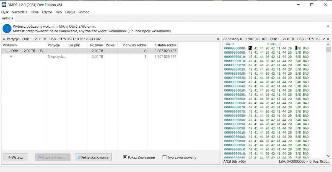The height and width of the screenshot is (172, 332).
Task: Click the blok: 0 label in hex view
Action: [x=274, y=44]
